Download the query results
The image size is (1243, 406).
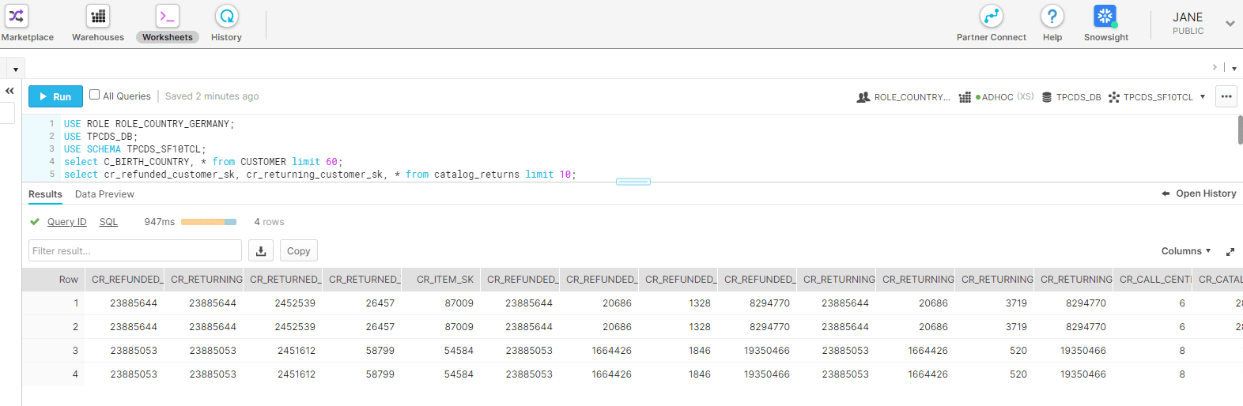click(261, 250)
